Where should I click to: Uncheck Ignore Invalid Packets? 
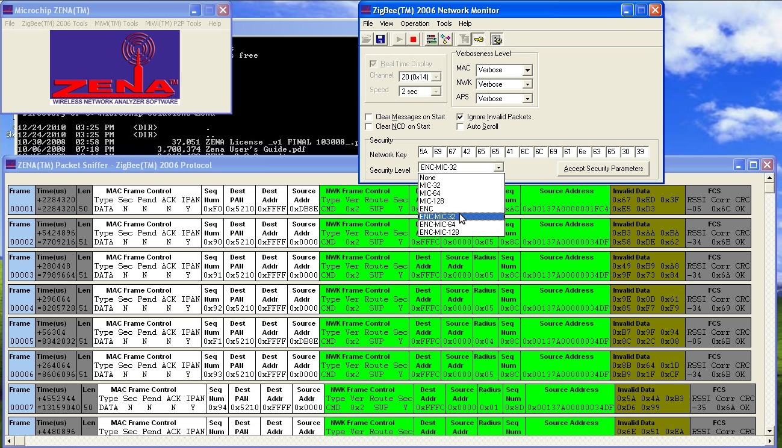pos(461,117)
